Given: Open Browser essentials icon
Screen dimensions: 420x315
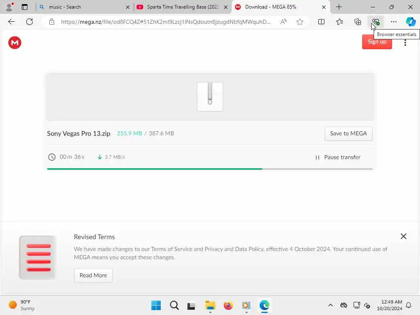Looking at the screenshot, I should coord(376,22).
